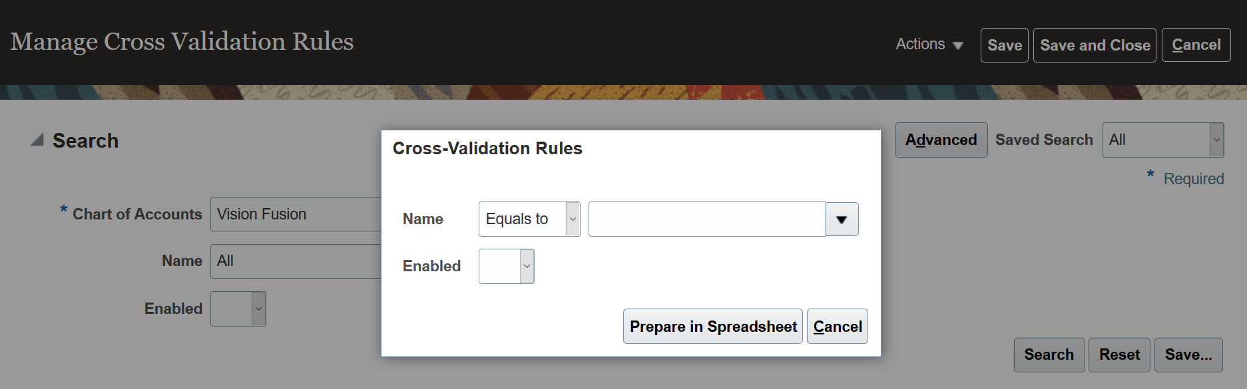Click Save and Close button

click(1095, 45)
